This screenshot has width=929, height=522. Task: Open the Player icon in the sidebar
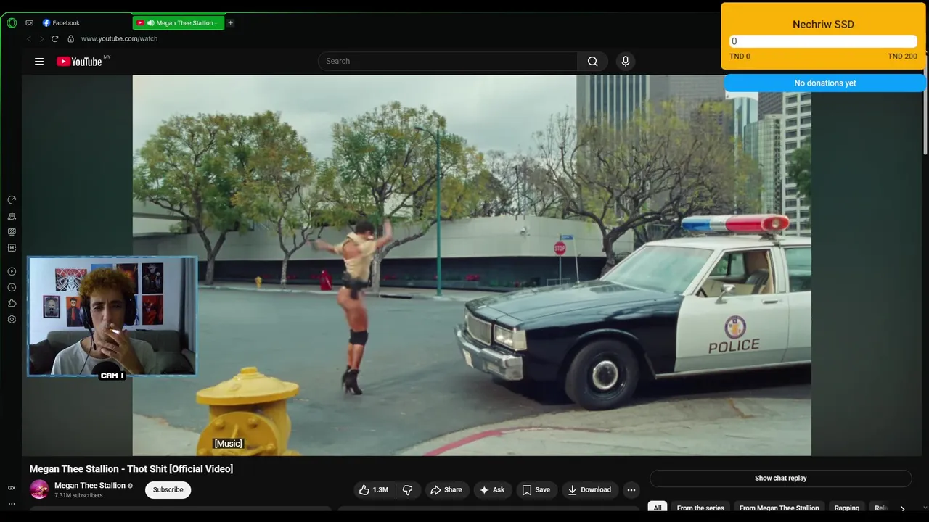click(x=12, y=271)
